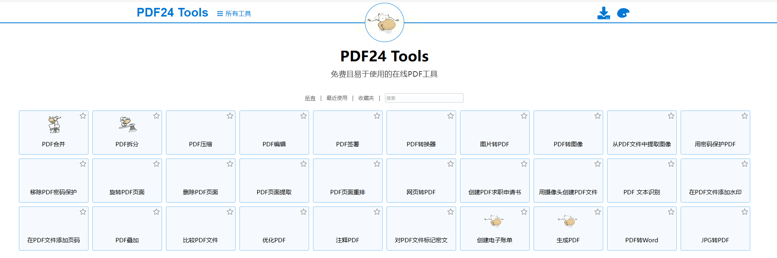Open the PDF转换器 tool
Image resolution: width=777 pixels, height=258 pixels.
click(x=421, y=133)
